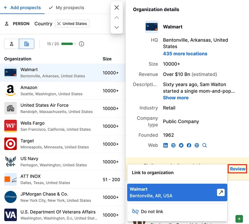Select the Target organization row
249x224 pixels.
tap(63, 144)
